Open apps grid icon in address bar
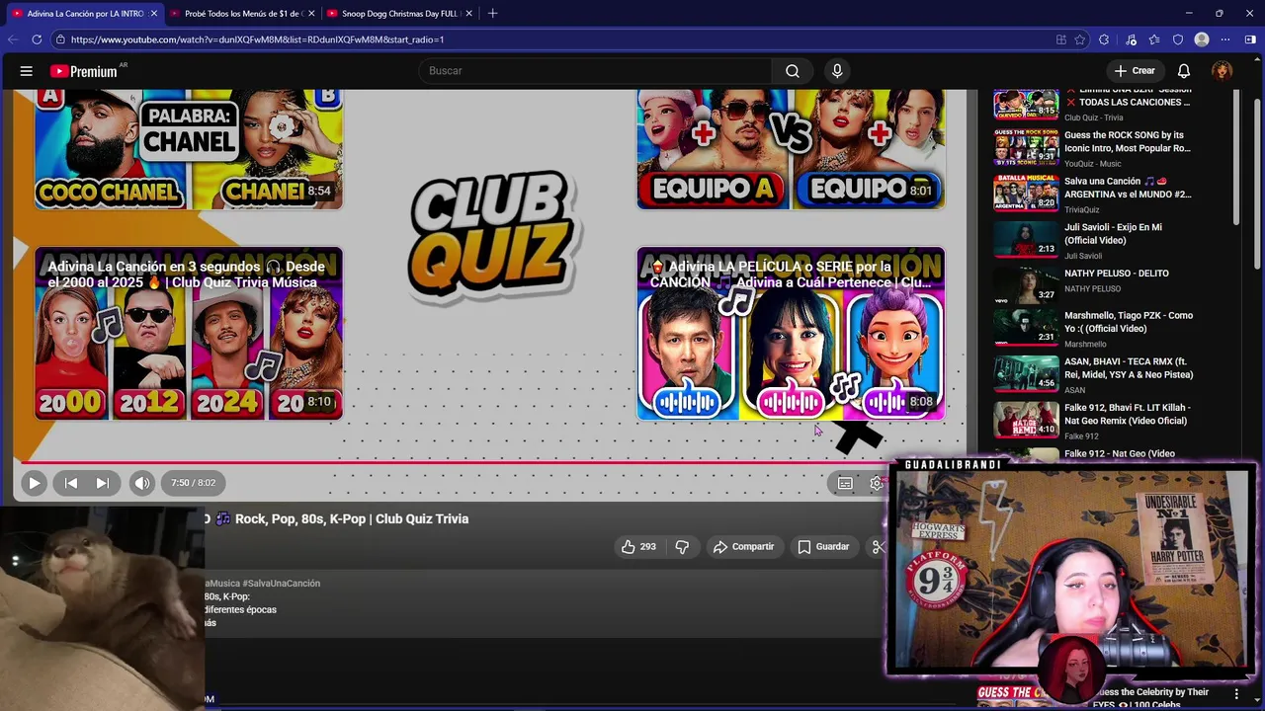 point(1061,39)
